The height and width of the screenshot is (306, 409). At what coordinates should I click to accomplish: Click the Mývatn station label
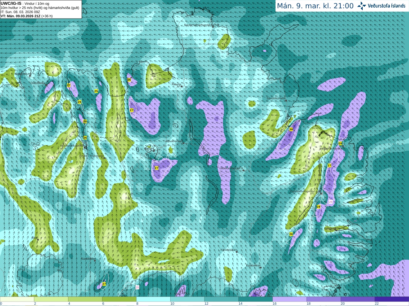tap(149, 149)
